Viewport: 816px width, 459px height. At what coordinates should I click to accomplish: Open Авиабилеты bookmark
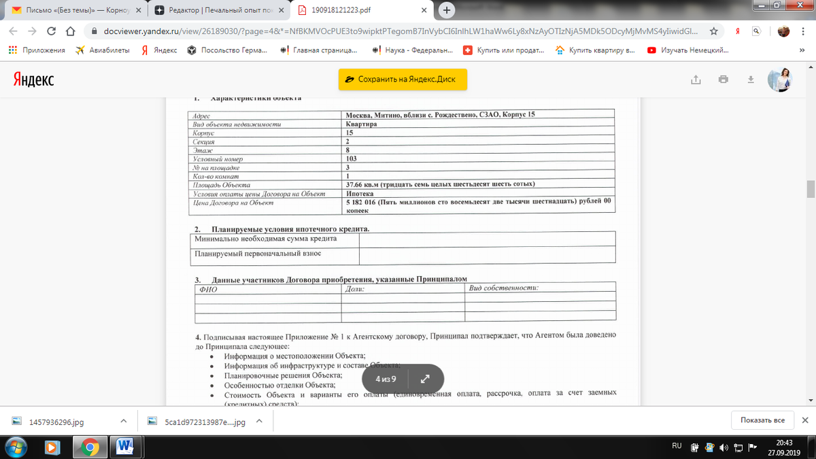(102, 50)
